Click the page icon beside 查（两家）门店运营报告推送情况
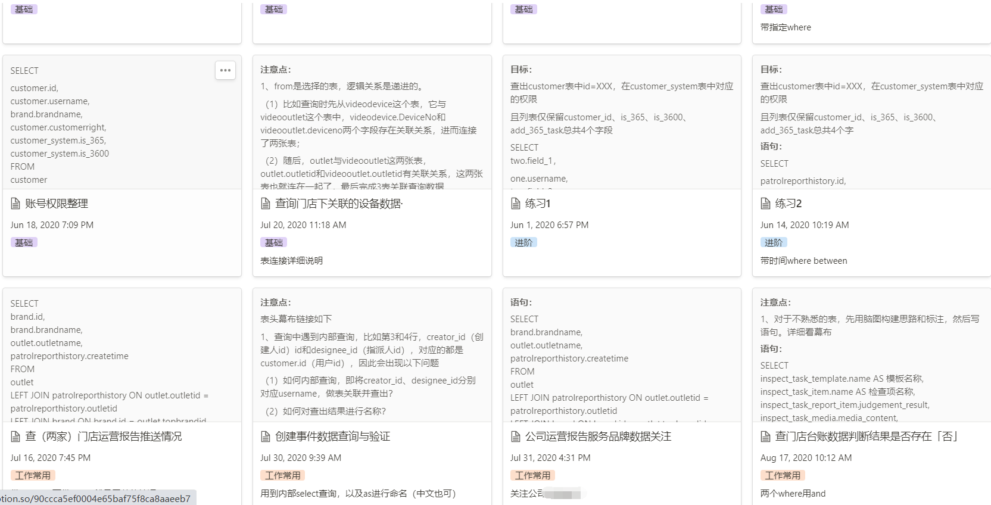The width and height of the screenshot is (991, 505). (x=15, y=437)
